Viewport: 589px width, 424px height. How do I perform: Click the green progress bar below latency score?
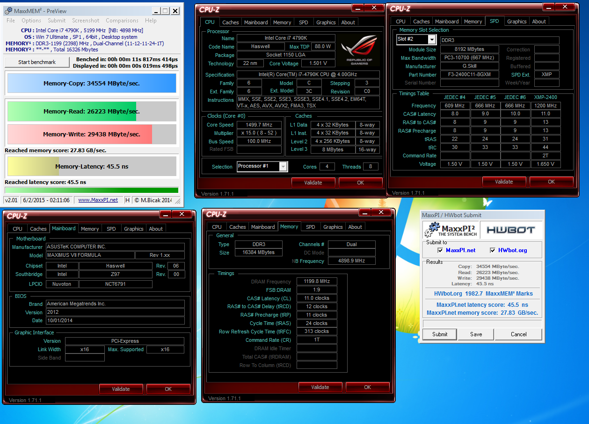92,190
